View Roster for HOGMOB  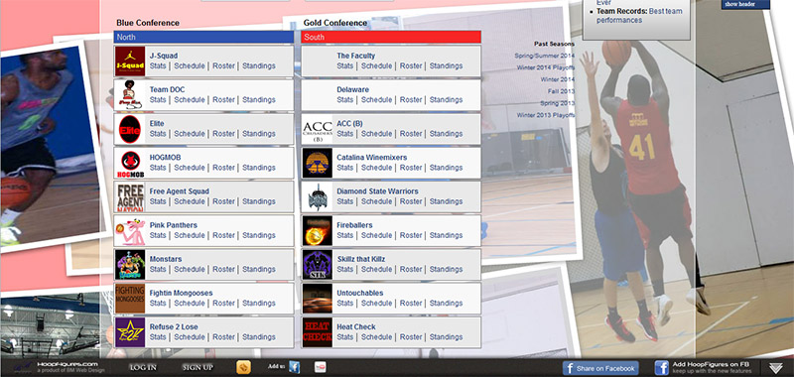(x=224, y=168)
